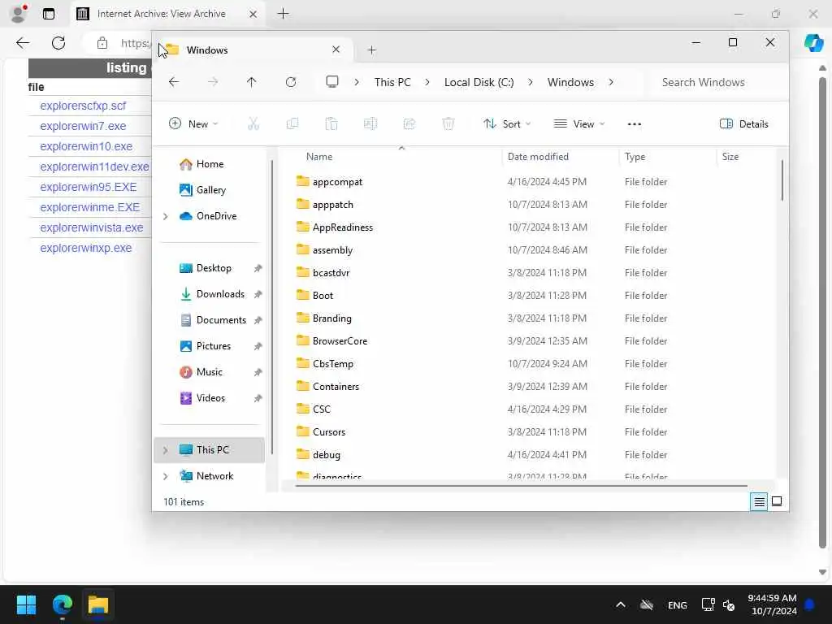Click chevron after This PC breadcrumb
The width and height of the screenshot is (832, 624).
(427, 82)
